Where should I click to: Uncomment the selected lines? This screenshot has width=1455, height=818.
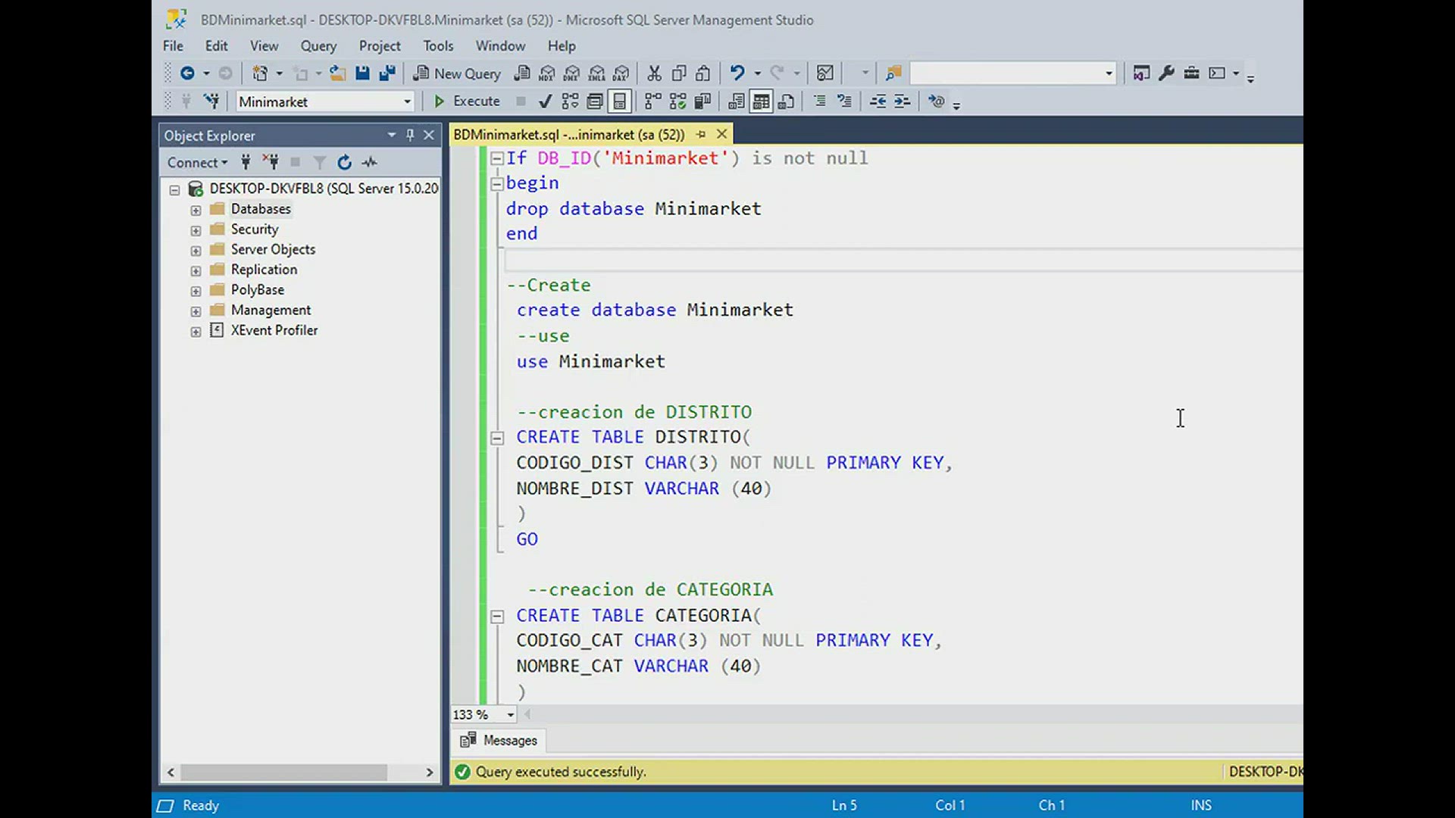(x=844, y=101)
